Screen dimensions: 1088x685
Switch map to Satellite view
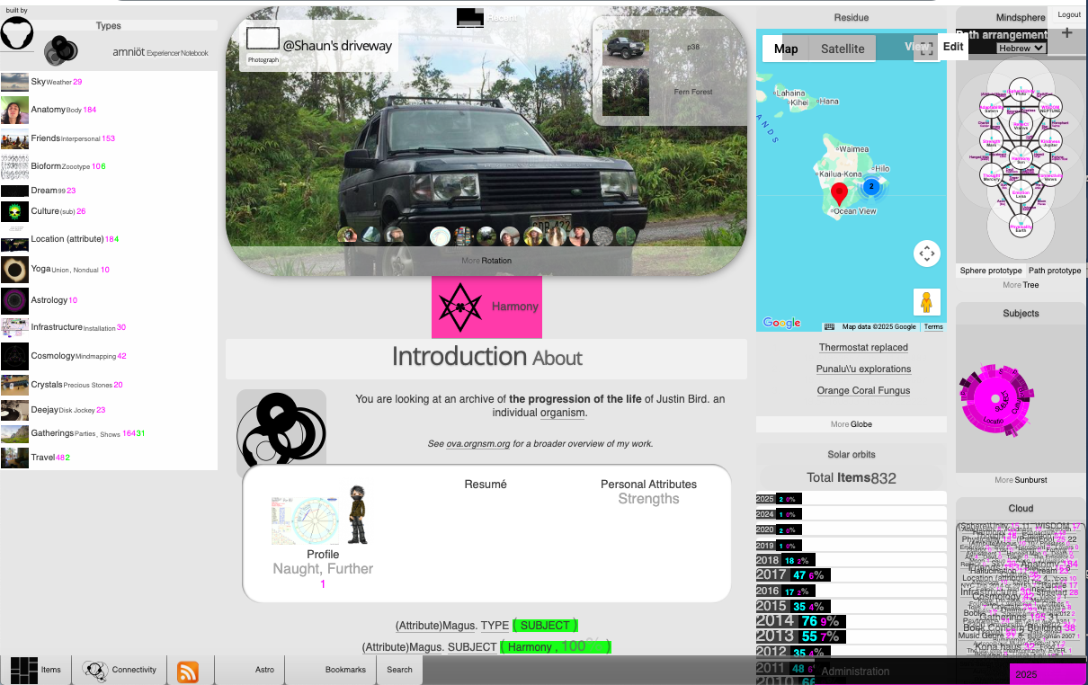coord(843,49)
